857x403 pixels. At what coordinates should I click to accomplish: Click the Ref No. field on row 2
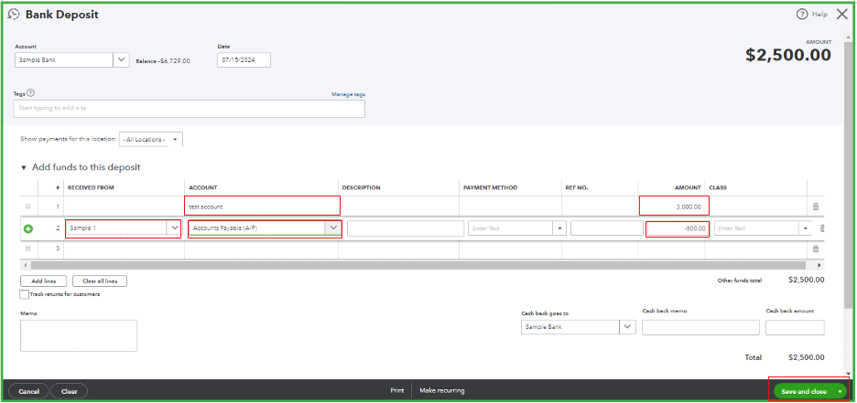click(607, 228)
